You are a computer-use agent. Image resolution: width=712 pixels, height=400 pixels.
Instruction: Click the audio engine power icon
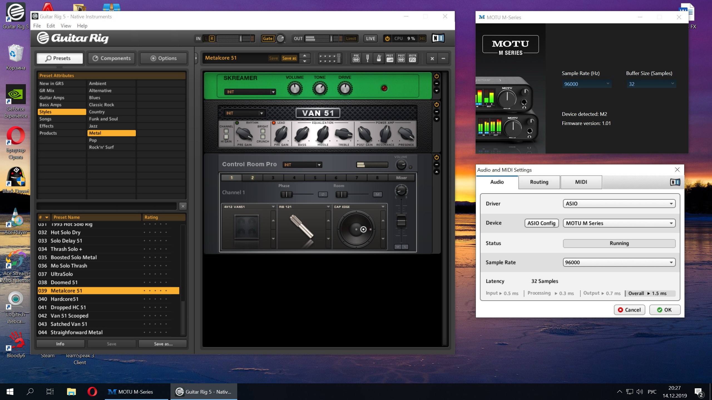(387, 39)
